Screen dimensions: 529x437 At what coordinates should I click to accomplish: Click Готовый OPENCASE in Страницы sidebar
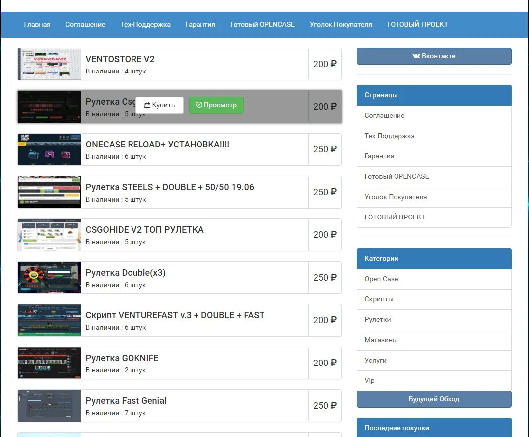click(434, 177)
